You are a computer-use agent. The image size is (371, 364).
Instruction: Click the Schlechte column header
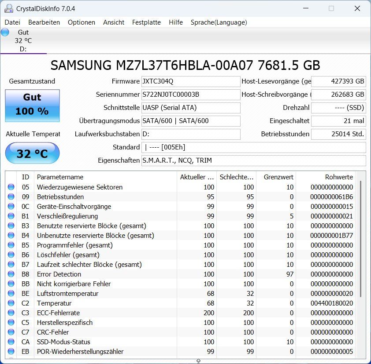coord(236,177)
